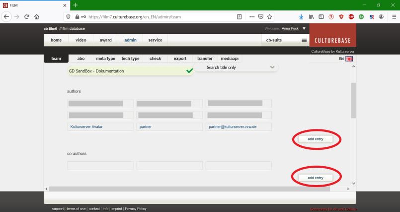Image resolution: width=400 pixels, height=212 pixels.
Task: Toggle reader view icon in the address bar
Action: [x=240, y=15]
